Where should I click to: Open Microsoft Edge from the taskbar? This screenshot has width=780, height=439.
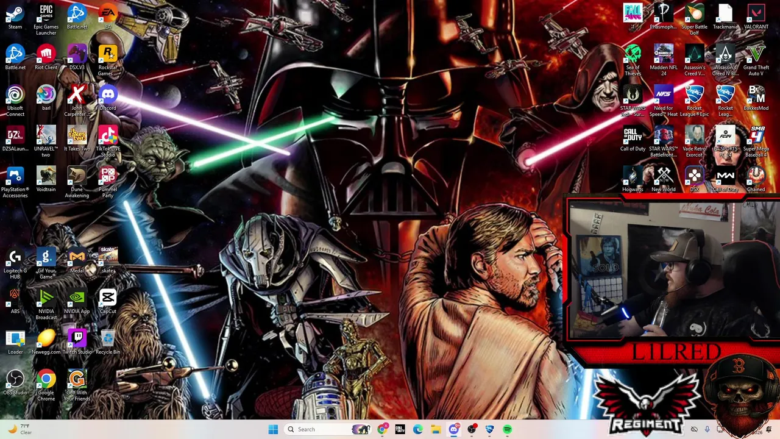coord(418,429)
